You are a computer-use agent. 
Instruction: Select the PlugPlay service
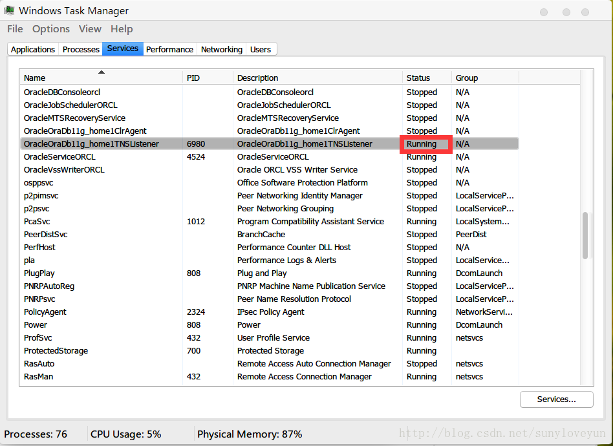coord(39,273)
